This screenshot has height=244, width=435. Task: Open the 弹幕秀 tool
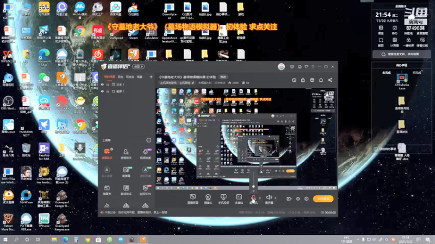click(x=107, y=190)
